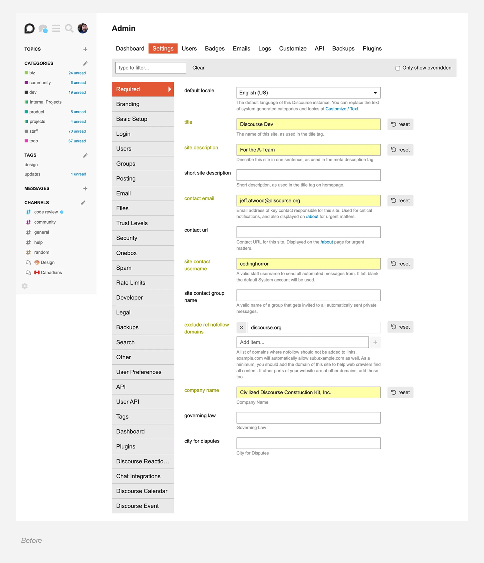
Task: Follow the Customize / Text link
Action: pos(342,109)
